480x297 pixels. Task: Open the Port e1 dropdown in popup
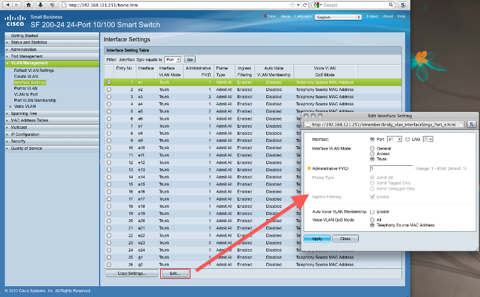coord(395,140)
